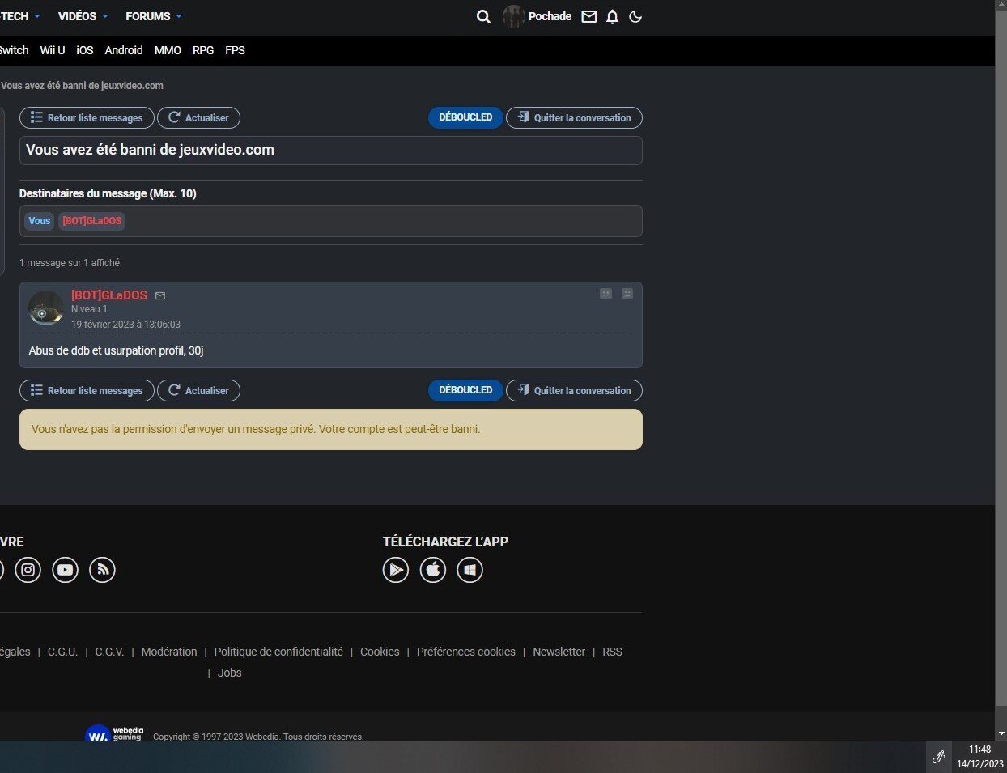The image size is (1007, 773).
Task: Open the Instagram social icon
Action: pyautogui.click(x=28, y=570)
